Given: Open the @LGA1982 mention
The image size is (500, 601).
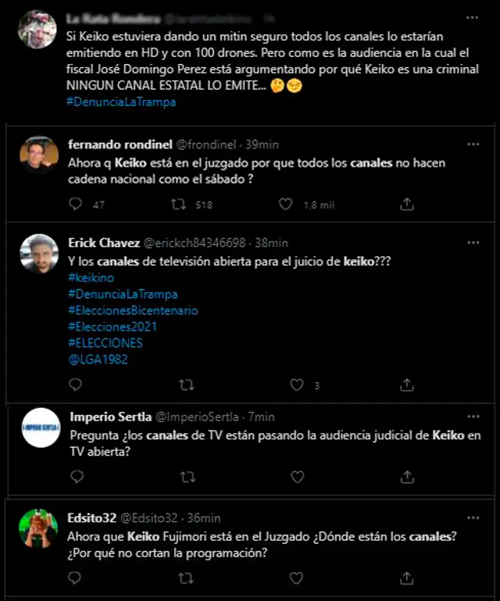Looking at the screenshot, I should (98, 360).
